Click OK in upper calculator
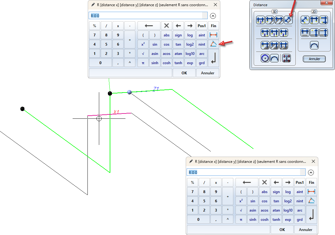Image resolution: width=335 pixels, height=235 pixels. [184, 73]
